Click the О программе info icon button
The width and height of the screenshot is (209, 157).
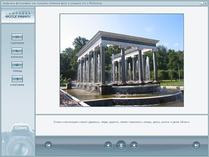click(x=17, y=79)
